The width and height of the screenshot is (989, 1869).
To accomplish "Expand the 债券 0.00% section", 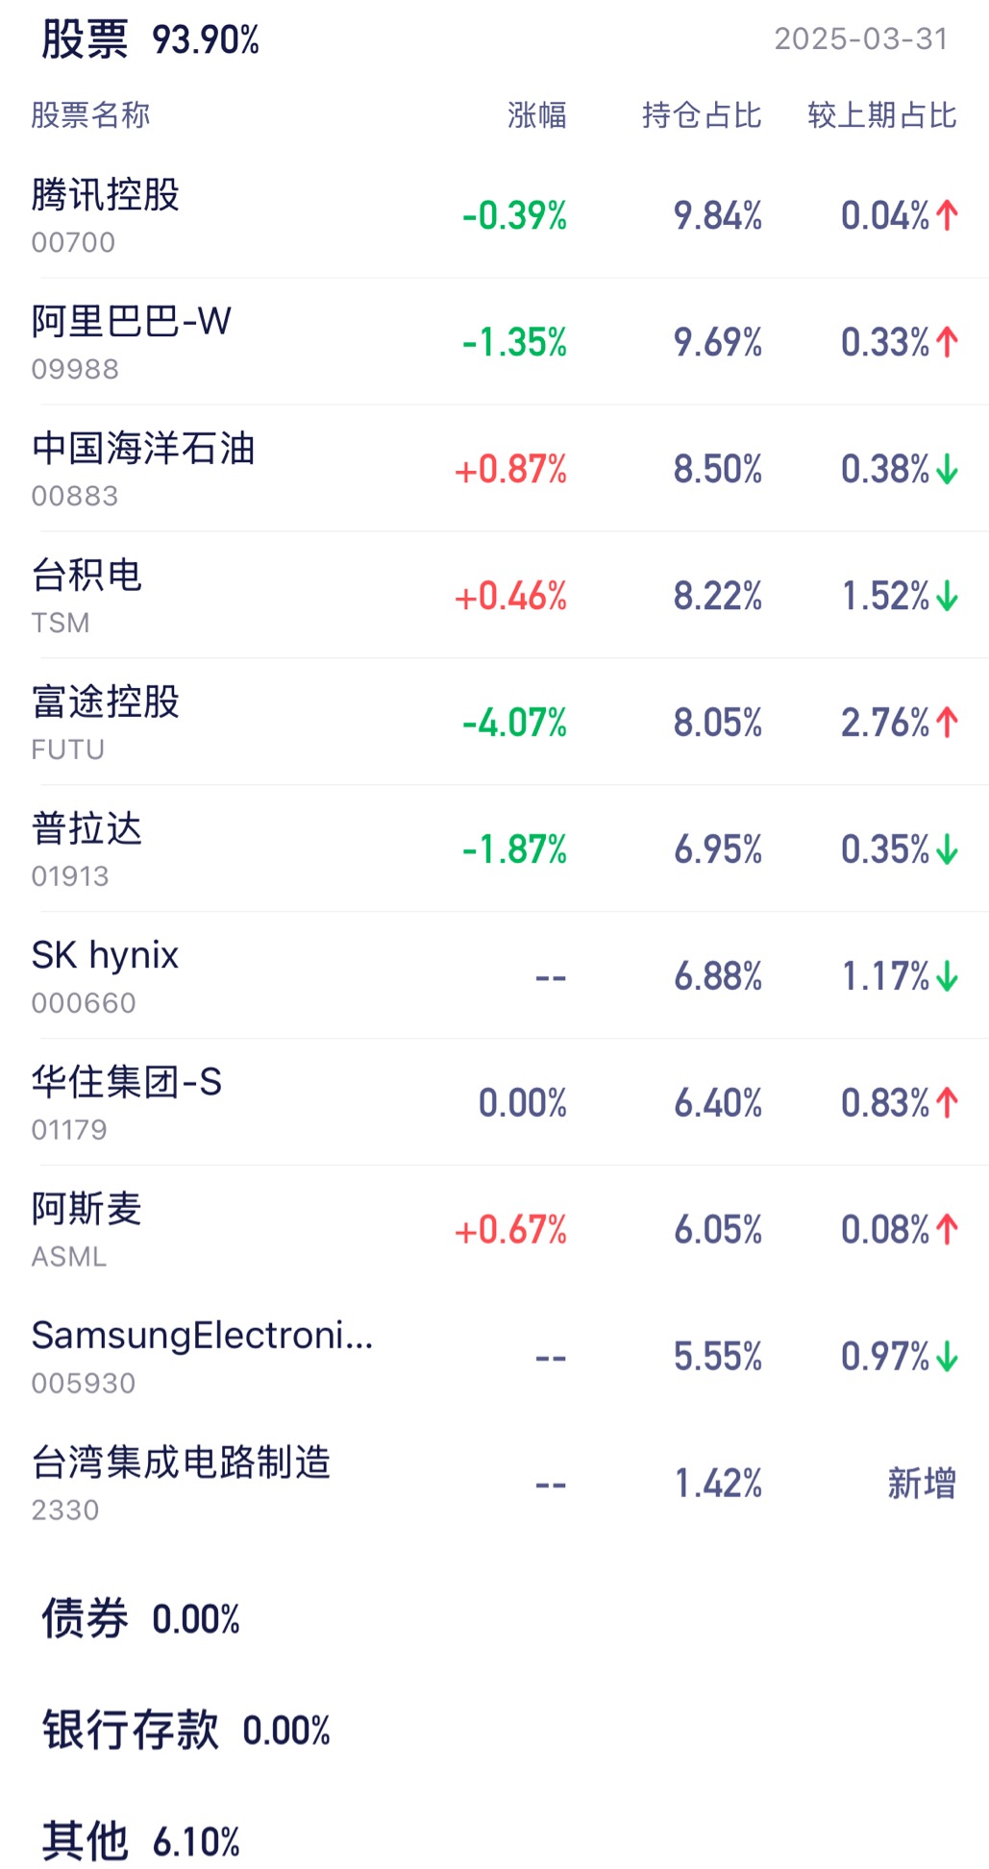I will click(x=140, y=1619).
